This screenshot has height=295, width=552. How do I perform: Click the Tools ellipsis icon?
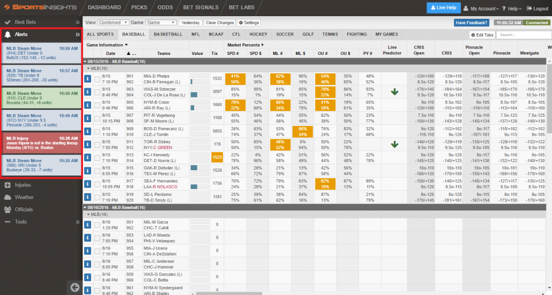tap(8, 222)
